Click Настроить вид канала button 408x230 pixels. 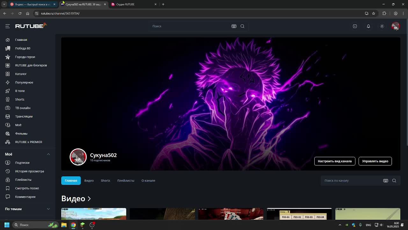[x=335, y=161]
